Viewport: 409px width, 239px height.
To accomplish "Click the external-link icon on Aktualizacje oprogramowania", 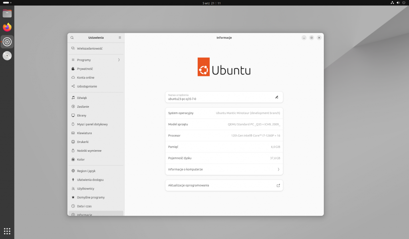I will pos(278,185).
